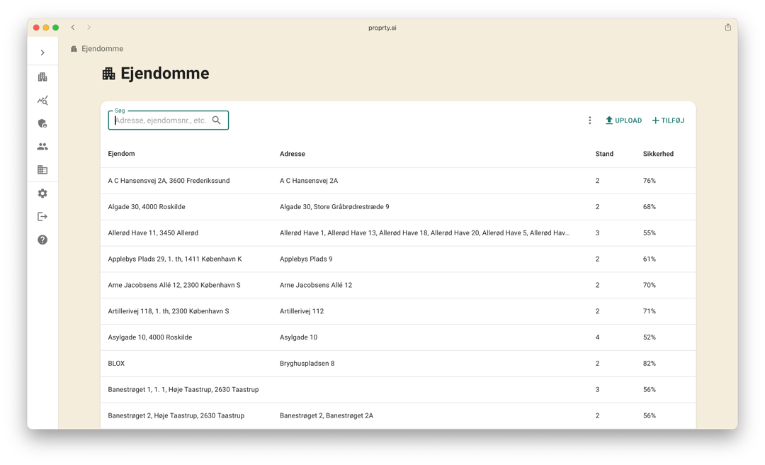Click the logout icon in sidebar
Viewport: 765px width, 465px height.
pos(42,216)
